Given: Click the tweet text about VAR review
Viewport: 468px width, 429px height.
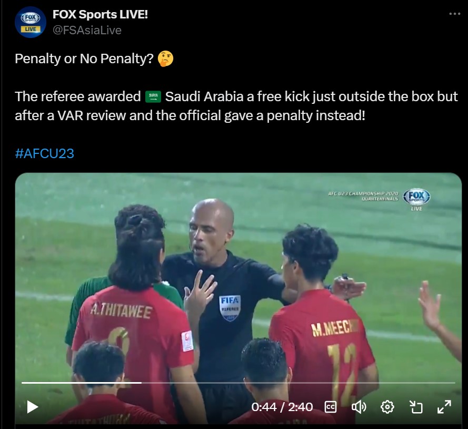Looking at the screenshot, I should click(x=236, y=106).
